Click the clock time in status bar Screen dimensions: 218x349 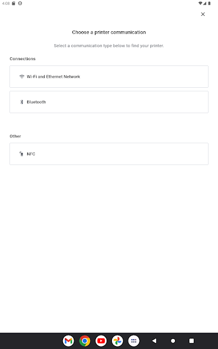(6, 4)
